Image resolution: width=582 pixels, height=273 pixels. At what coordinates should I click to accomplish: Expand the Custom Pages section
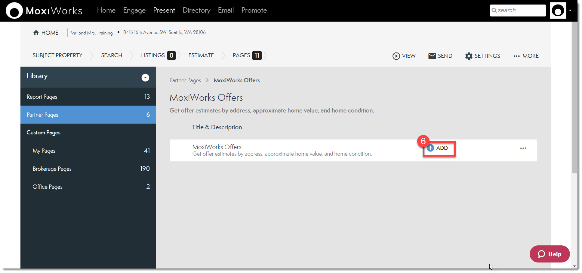click(x=44, y=133)
